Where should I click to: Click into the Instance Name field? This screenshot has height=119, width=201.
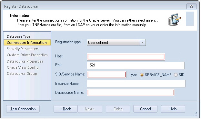pyautogui.click(x=136, y=84)
